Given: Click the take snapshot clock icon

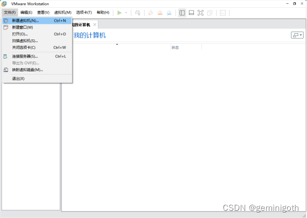Looking at the screenshot, I should point(151,13).
